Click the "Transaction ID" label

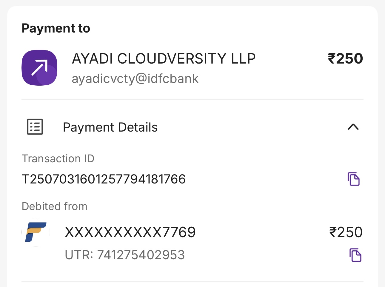[58, 159]
